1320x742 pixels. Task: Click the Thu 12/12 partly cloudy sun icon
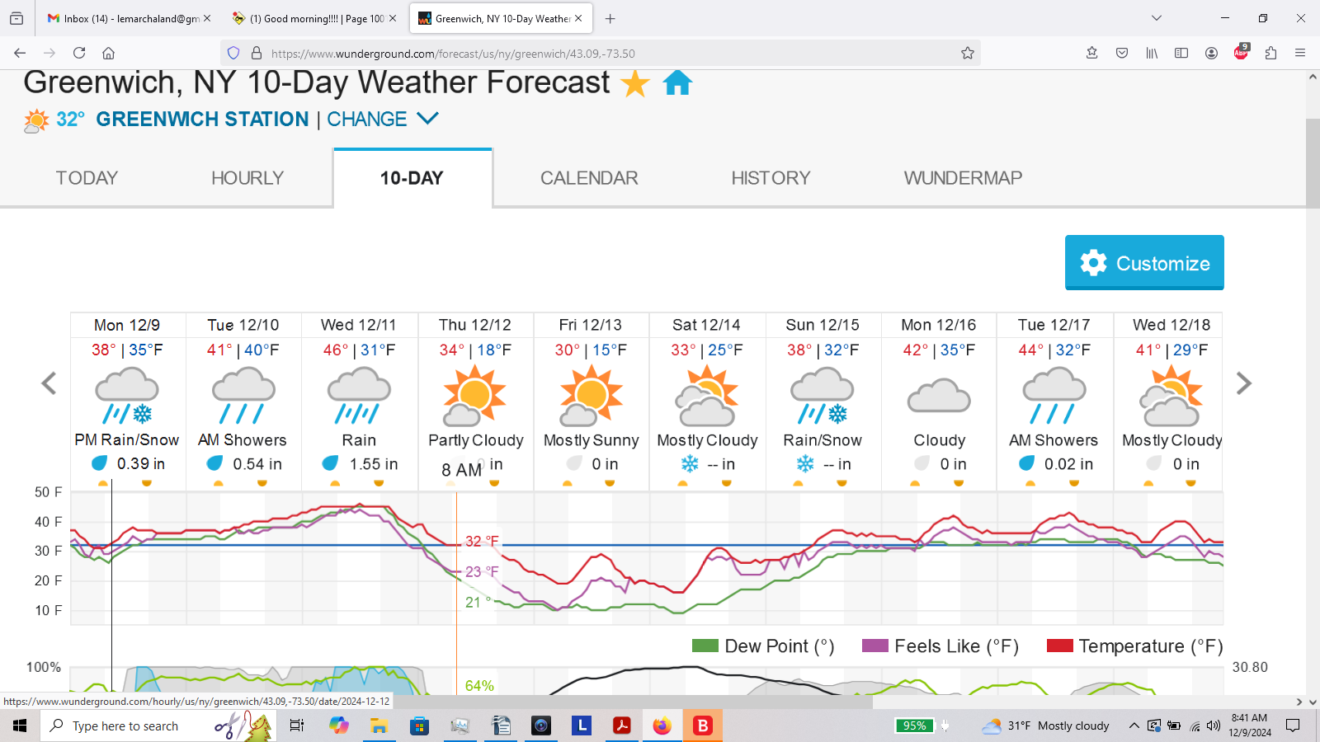coord(475,396)
